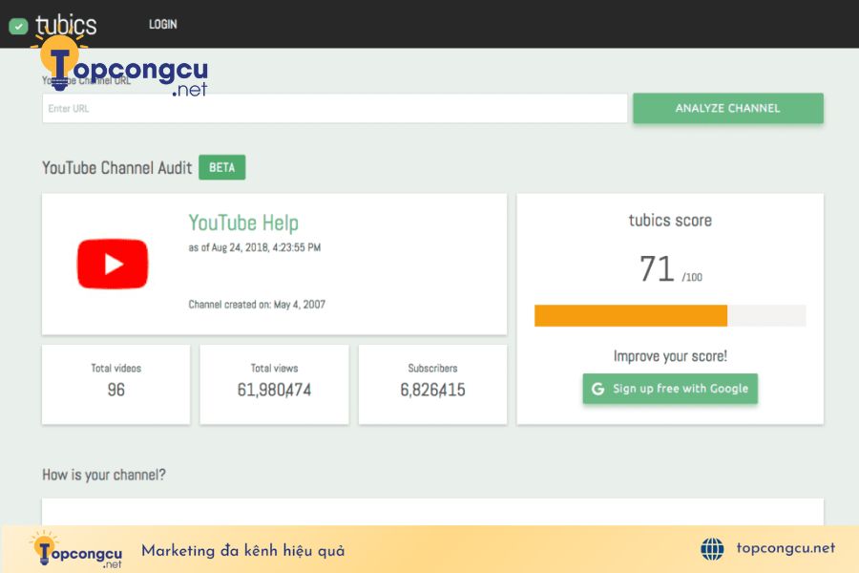Select the Subscribers stat card
This screenshot has height=573, width=859.
pos(432,384)
